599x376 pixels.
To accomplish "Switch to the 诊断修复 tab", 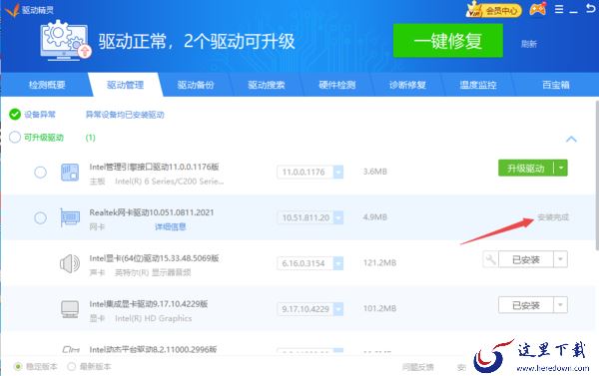I will coord(407,85).
